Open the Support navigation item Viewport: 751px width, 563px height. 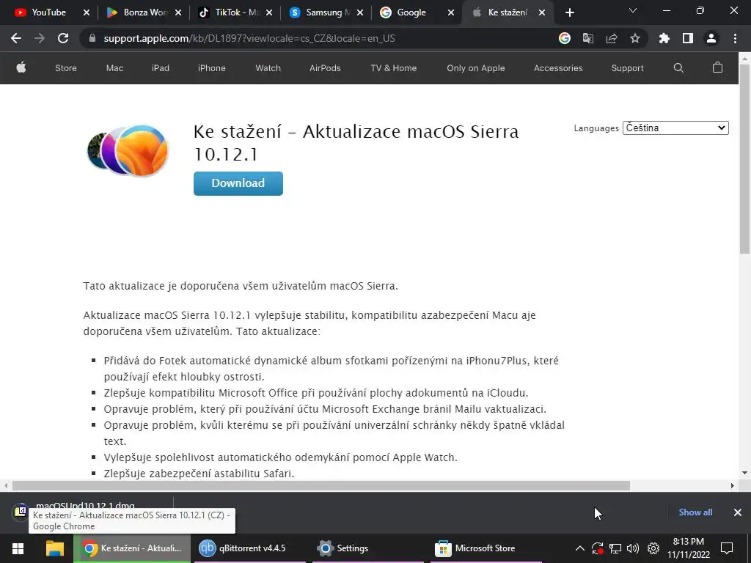tap(628, 68)
